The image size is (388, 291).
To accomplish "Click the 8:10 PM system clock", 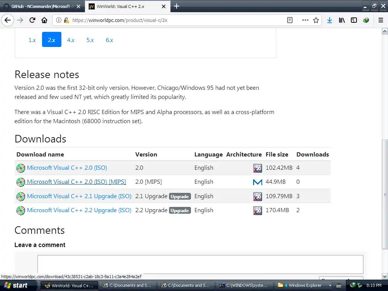I will tap(374, 286).
